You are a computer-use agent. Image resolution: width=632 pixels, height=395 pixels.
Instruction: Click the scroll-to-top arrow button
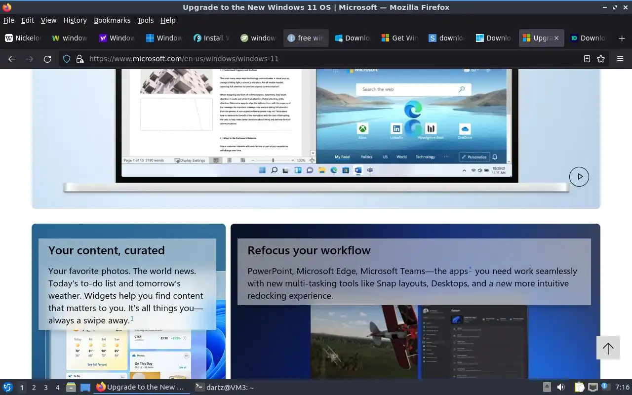(x=608, y=348)
